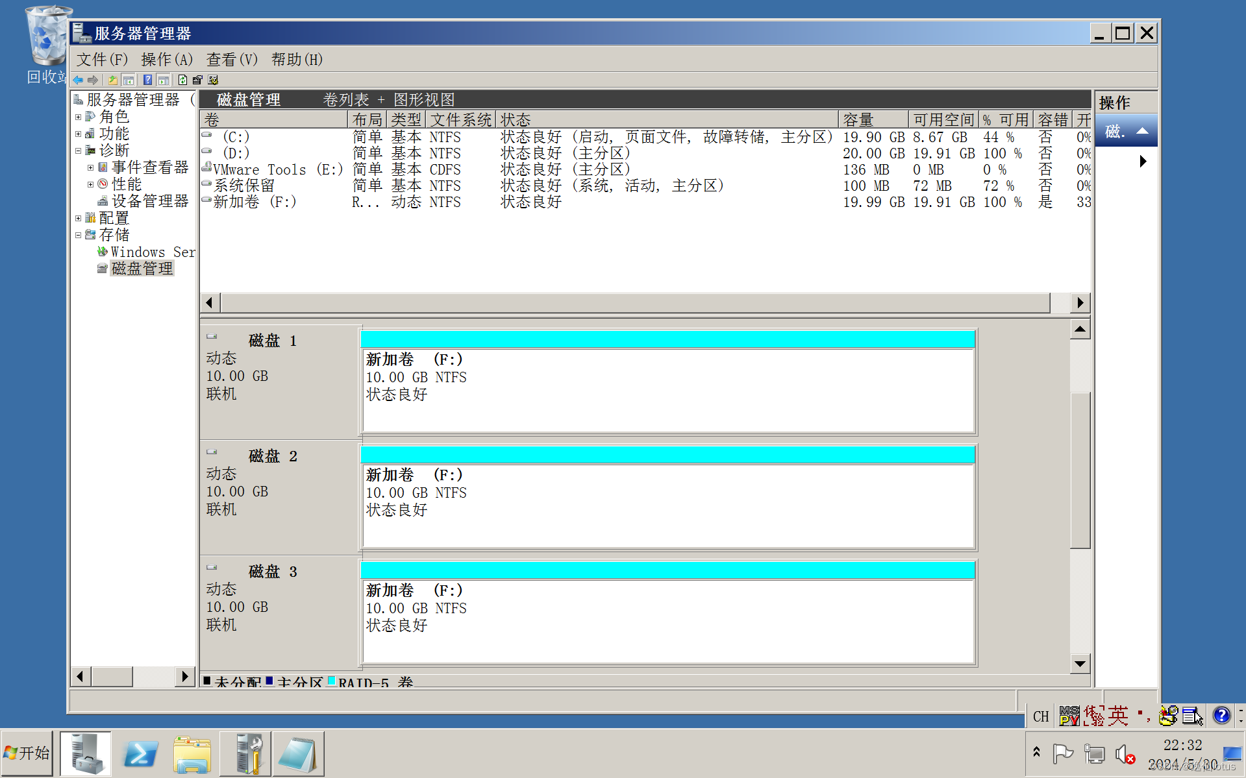Screen dimensions: 1246x778
Task: Collapse the 诊断 tree node
Action: click(x=79, y=151)
